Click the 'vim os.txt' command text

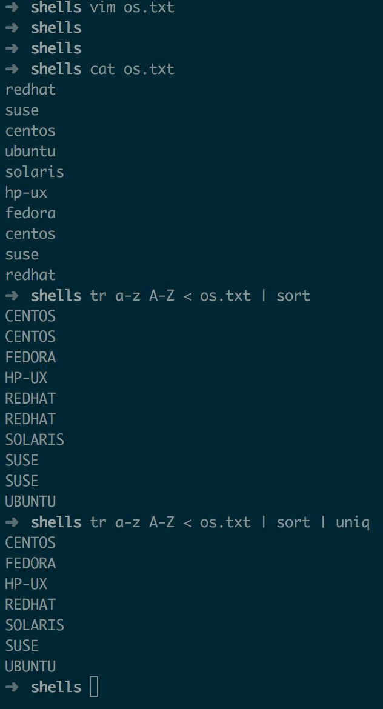[132, 7]
